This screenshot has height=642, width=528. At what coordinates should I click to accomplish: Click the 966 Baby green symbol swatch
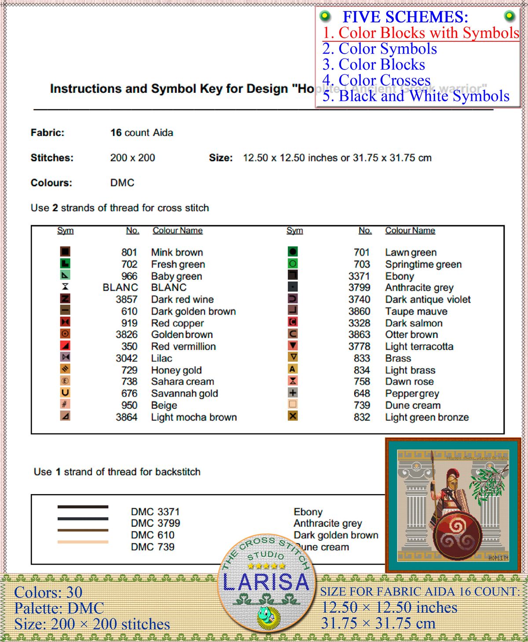pos(65,275)
